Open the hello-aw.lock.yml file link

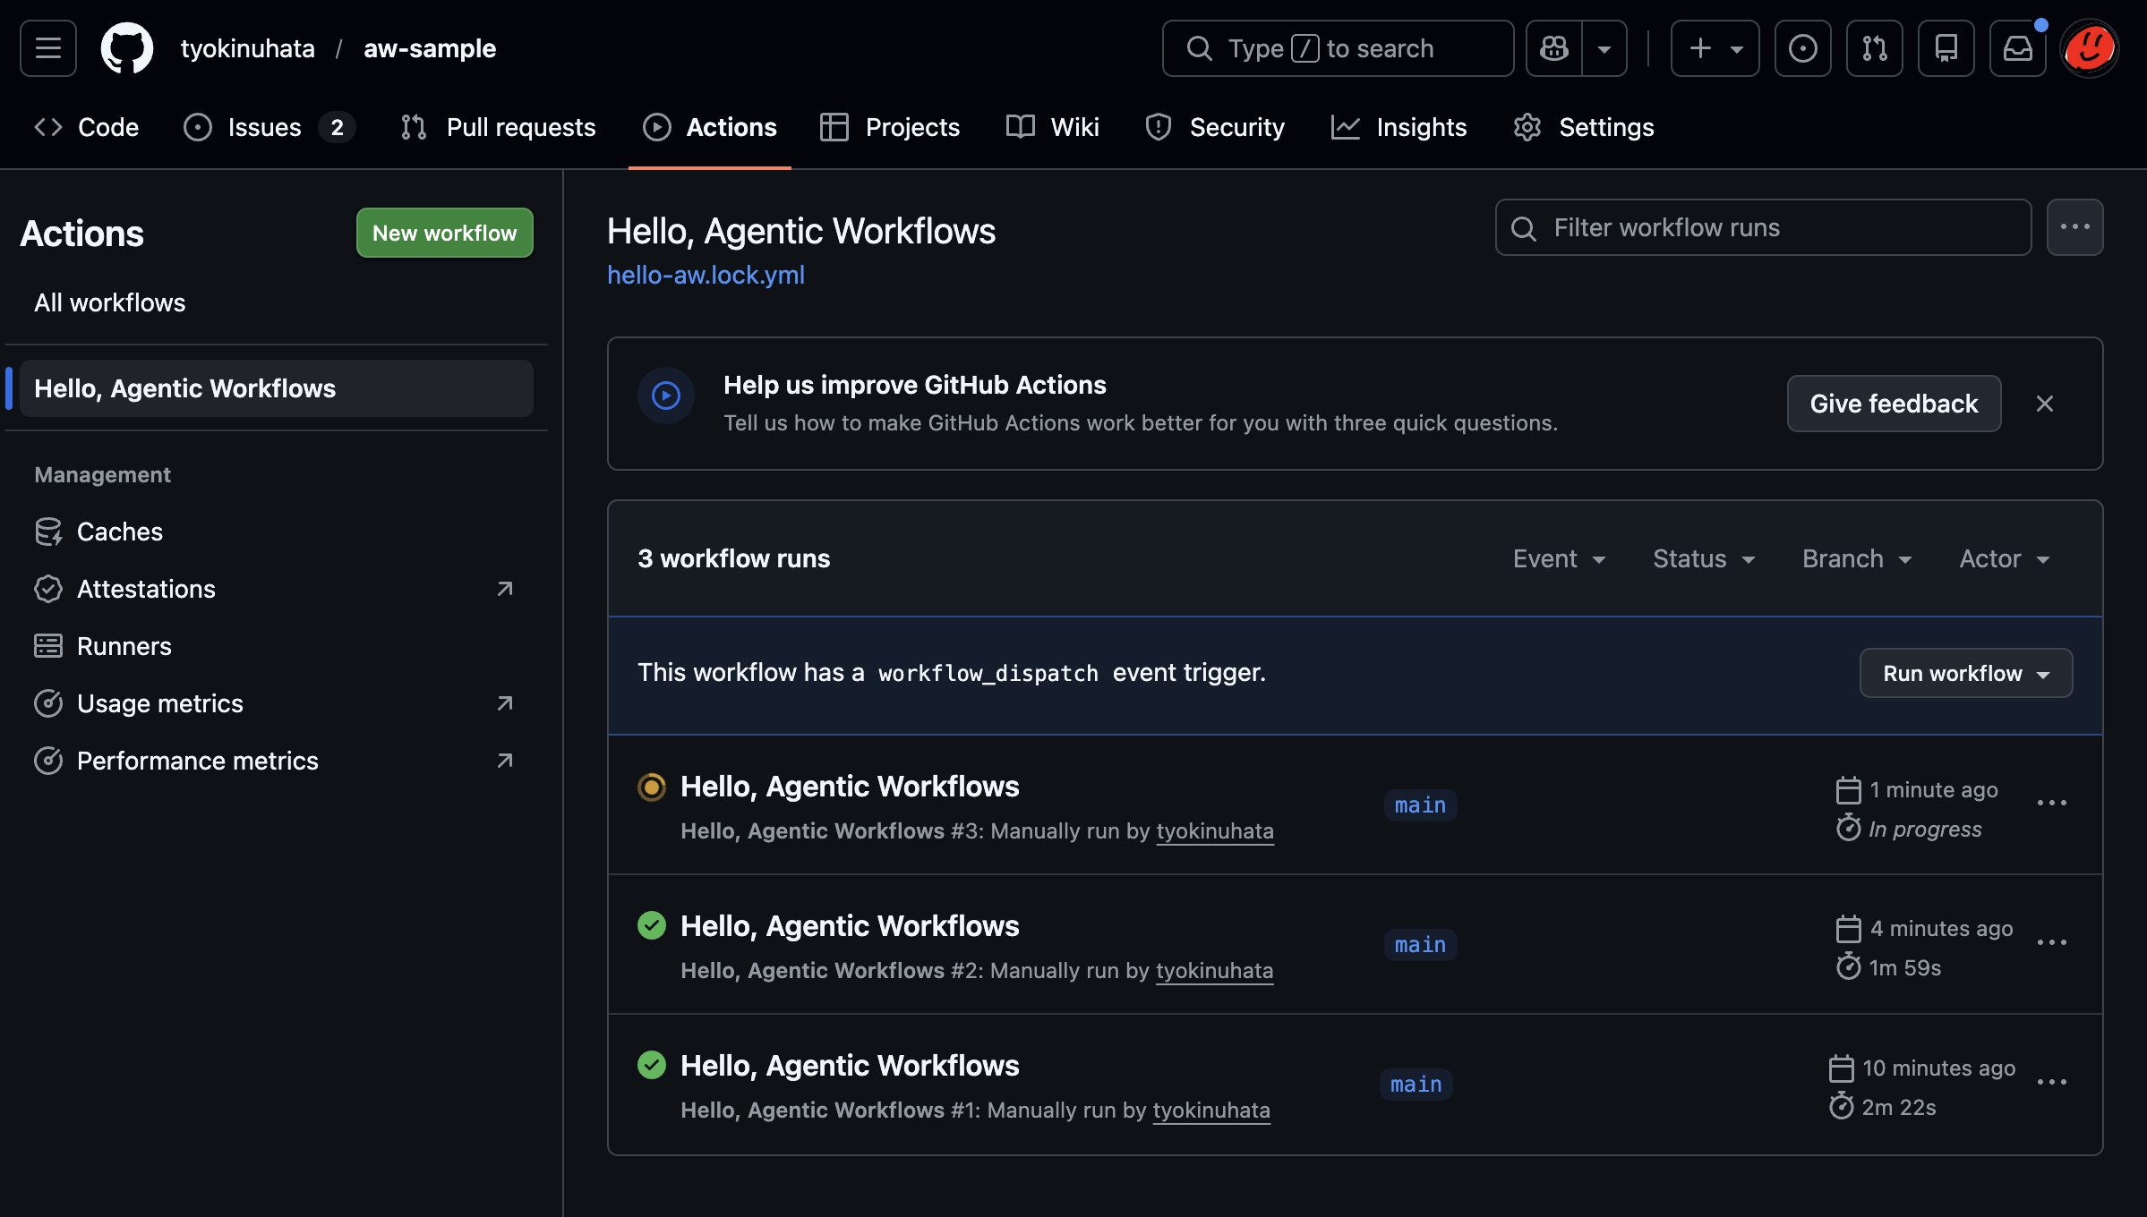706,275
